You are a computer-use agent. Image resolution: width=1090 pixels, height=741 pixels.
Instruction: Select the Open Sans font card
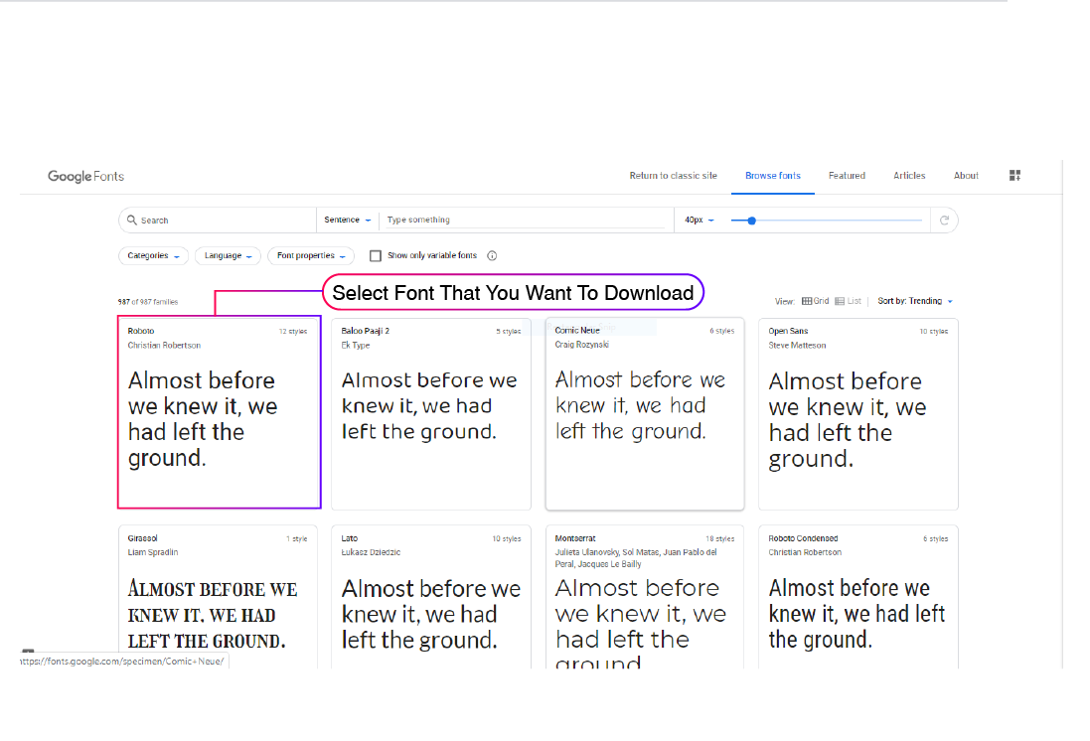pos(857,414)
